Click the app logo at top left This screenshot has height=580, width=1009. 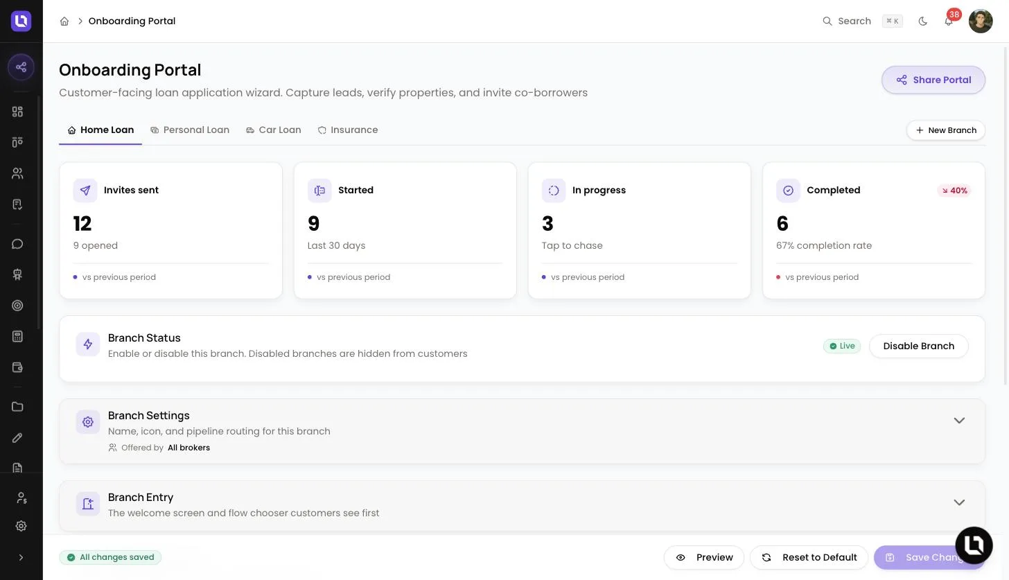point(21,21)
